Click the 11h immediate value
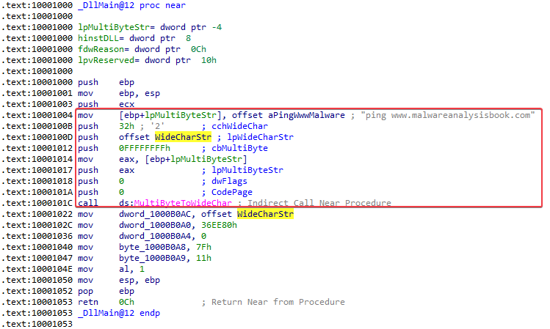Image resolution: width=550 pixels, height=329 pixels. coord(204,259)
